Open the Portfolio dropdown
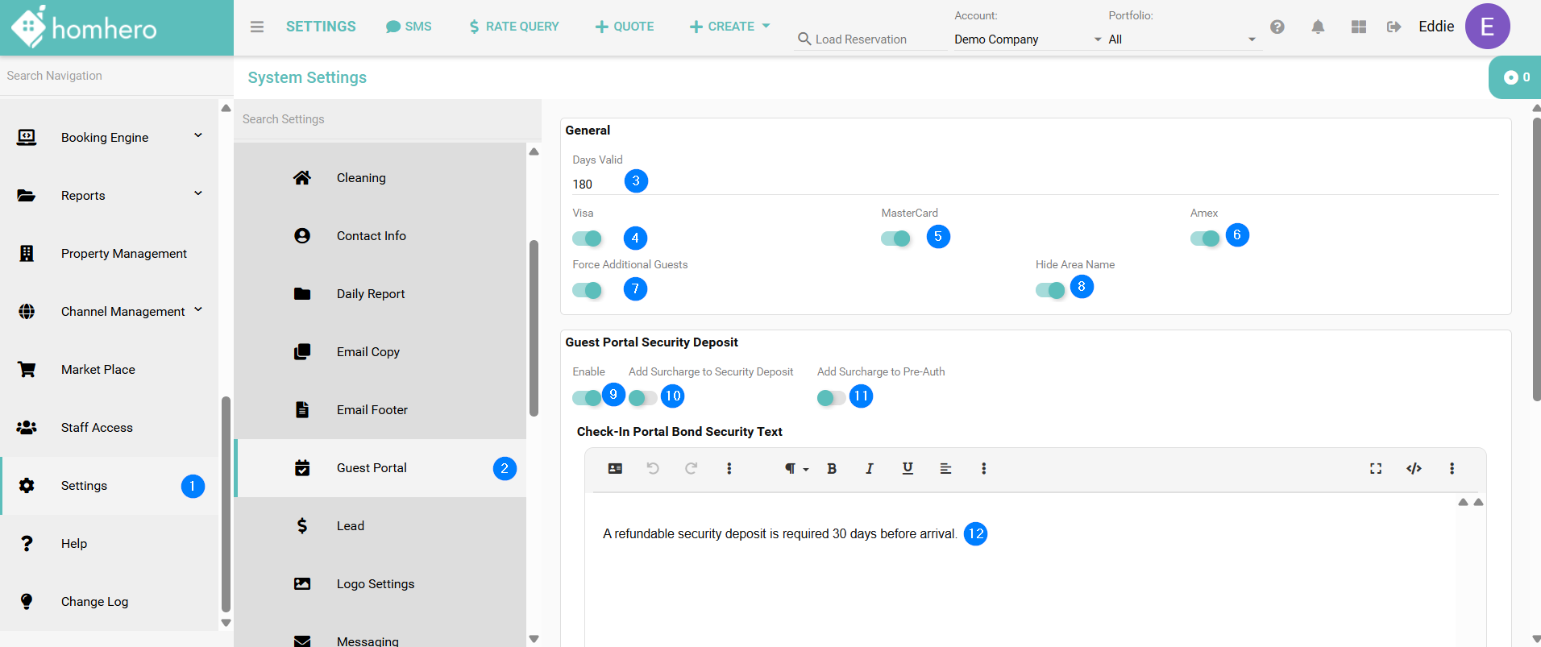The height and width of the screenshot is (647, 1541). [x=1181, y=39]
